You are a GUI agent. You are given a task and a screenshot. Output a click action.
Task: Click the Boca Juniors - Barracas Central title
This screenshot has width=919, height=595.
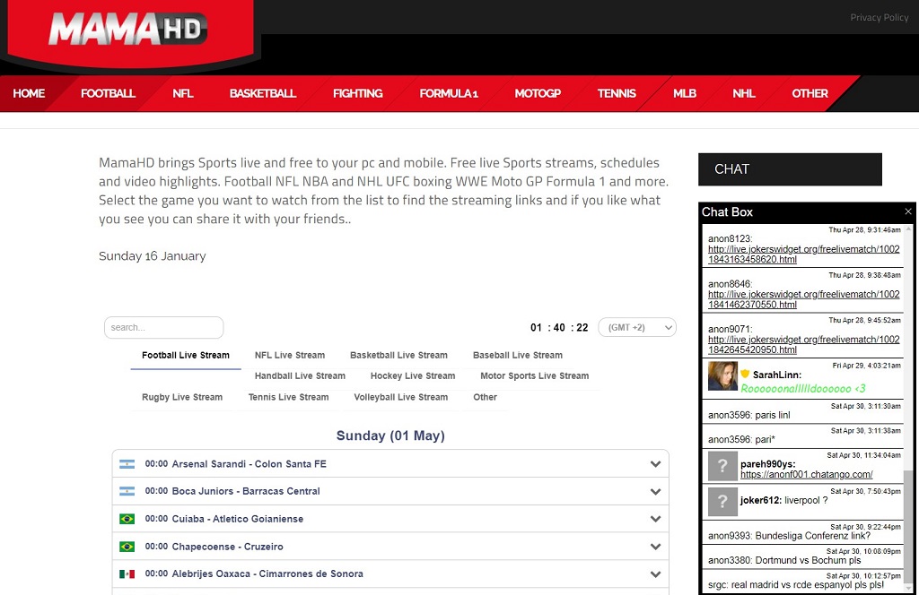pos(246,491)
